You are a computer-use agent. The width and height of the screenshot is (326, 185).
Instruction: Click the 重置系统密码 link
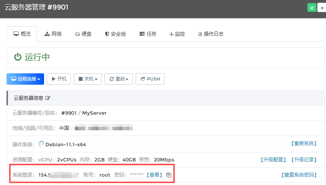pyautogui.click(x=299, y=175)
